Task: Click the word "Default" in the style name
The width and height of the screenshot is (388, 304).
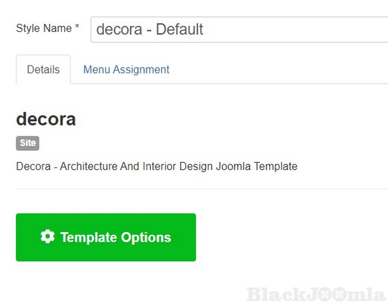Action: point(179,30)
